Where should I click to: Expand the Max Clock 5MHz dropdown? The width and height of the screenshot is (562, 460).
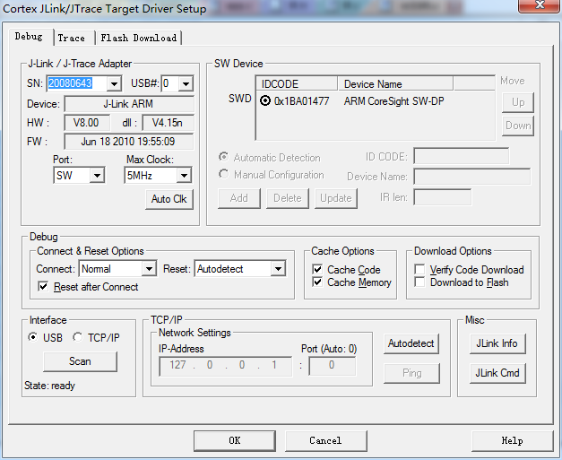(184, 176)
